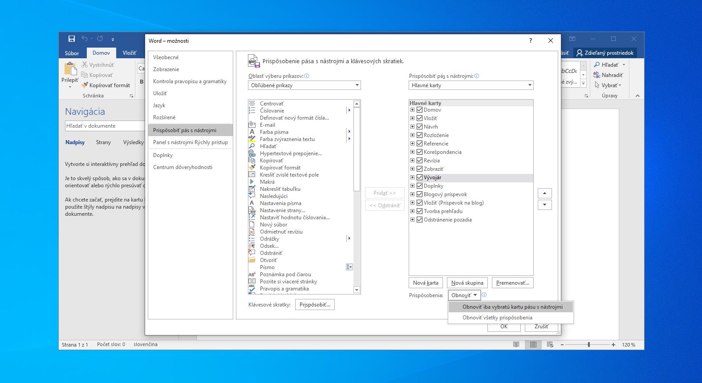Click the zoom slider handle in status bar

(x=589, y=345)
